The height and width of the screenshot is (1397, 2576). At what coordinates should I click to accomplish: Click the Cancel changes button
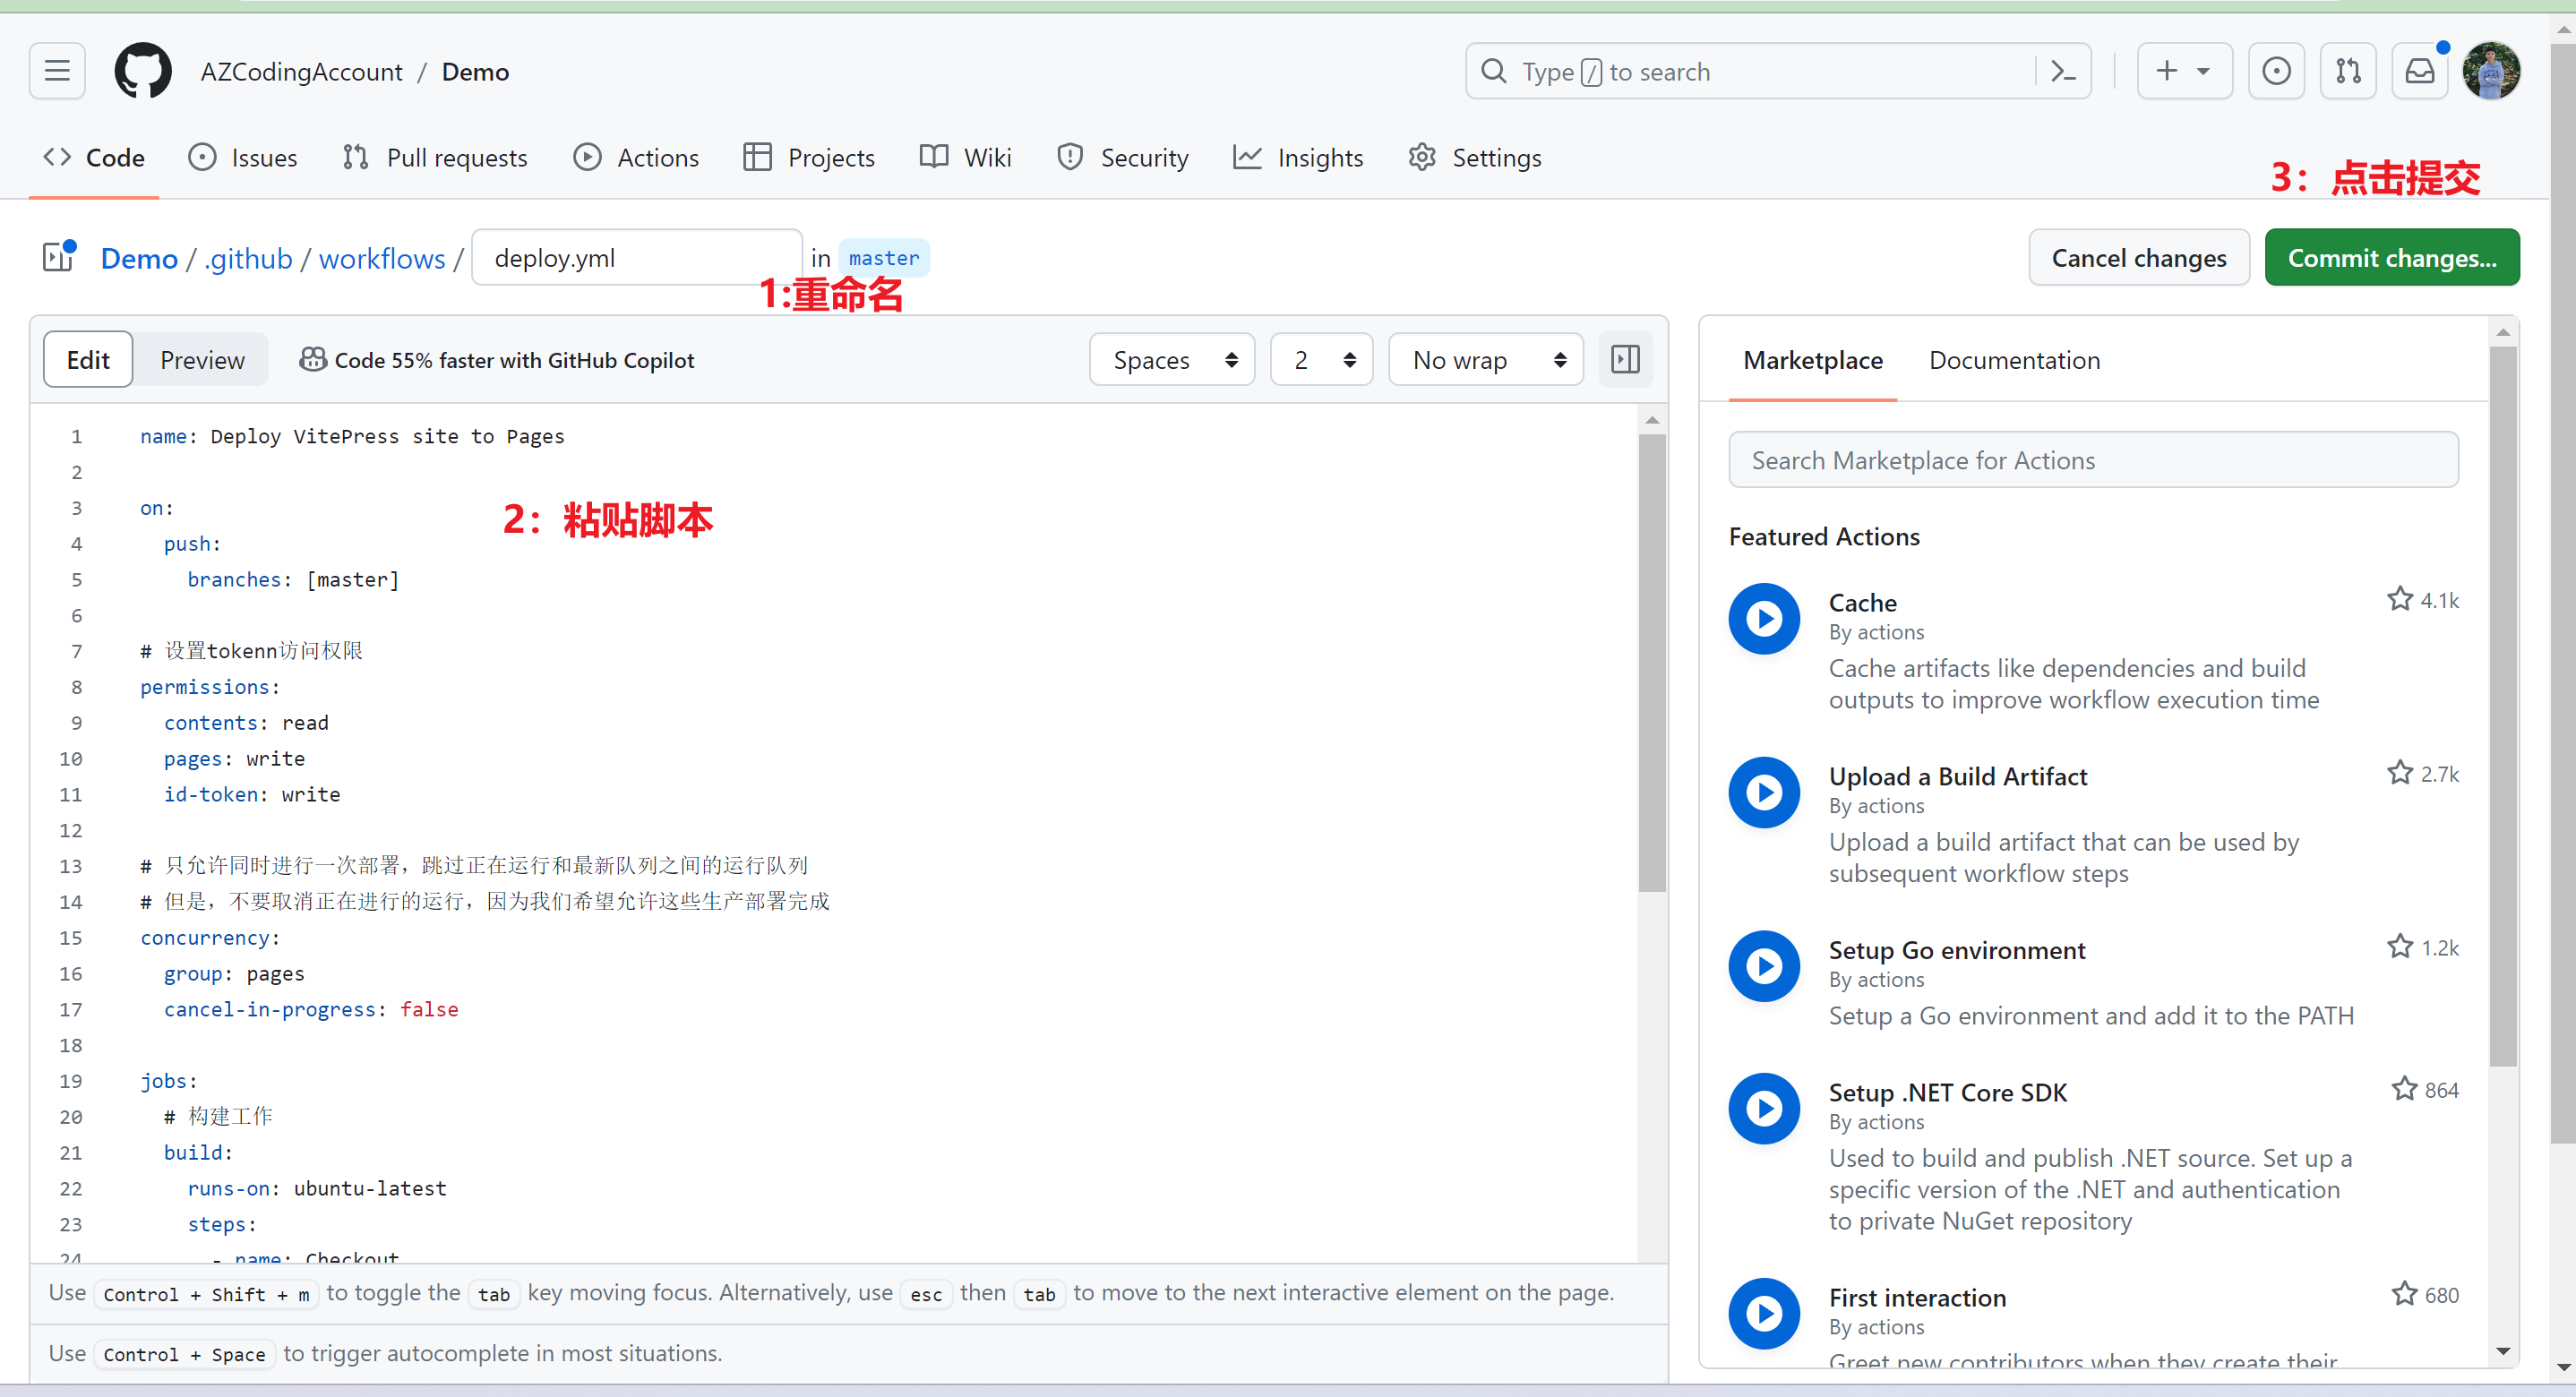point(2138,257)
